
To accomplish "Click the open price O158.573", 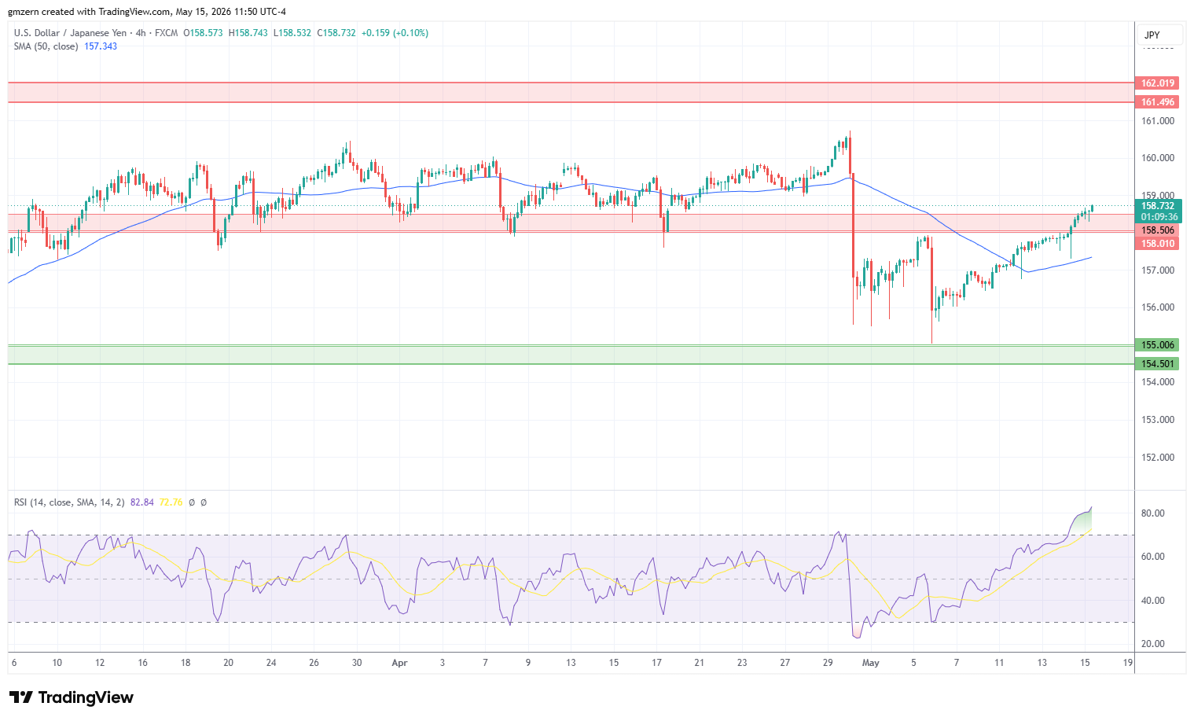I will click(203, 33).
